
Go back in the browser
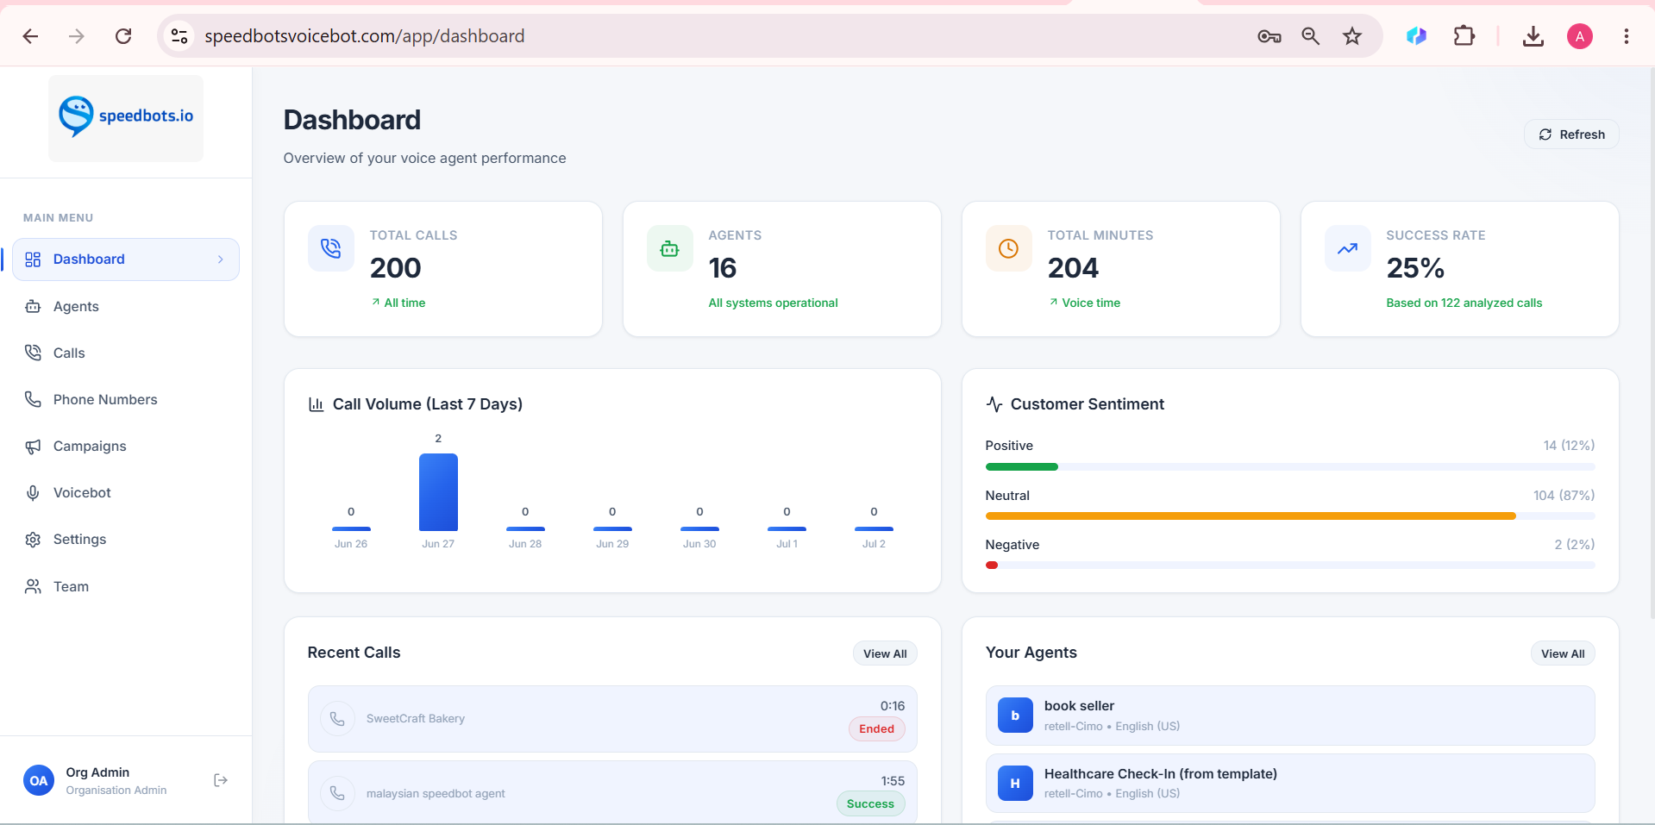pyautogui.click(x=30, y=36)
